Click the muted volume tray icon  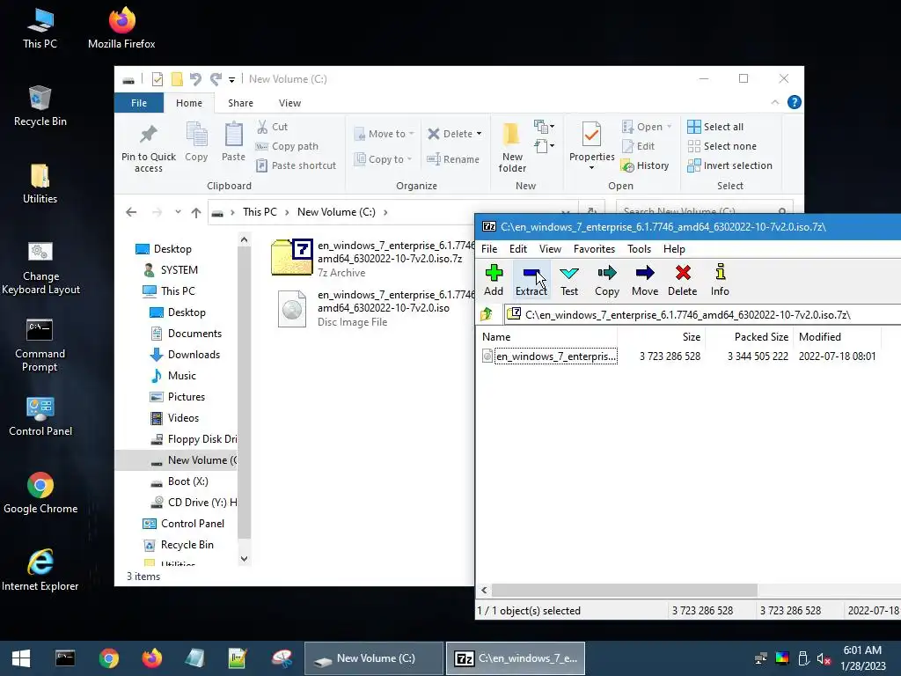(x=824, y=658)
